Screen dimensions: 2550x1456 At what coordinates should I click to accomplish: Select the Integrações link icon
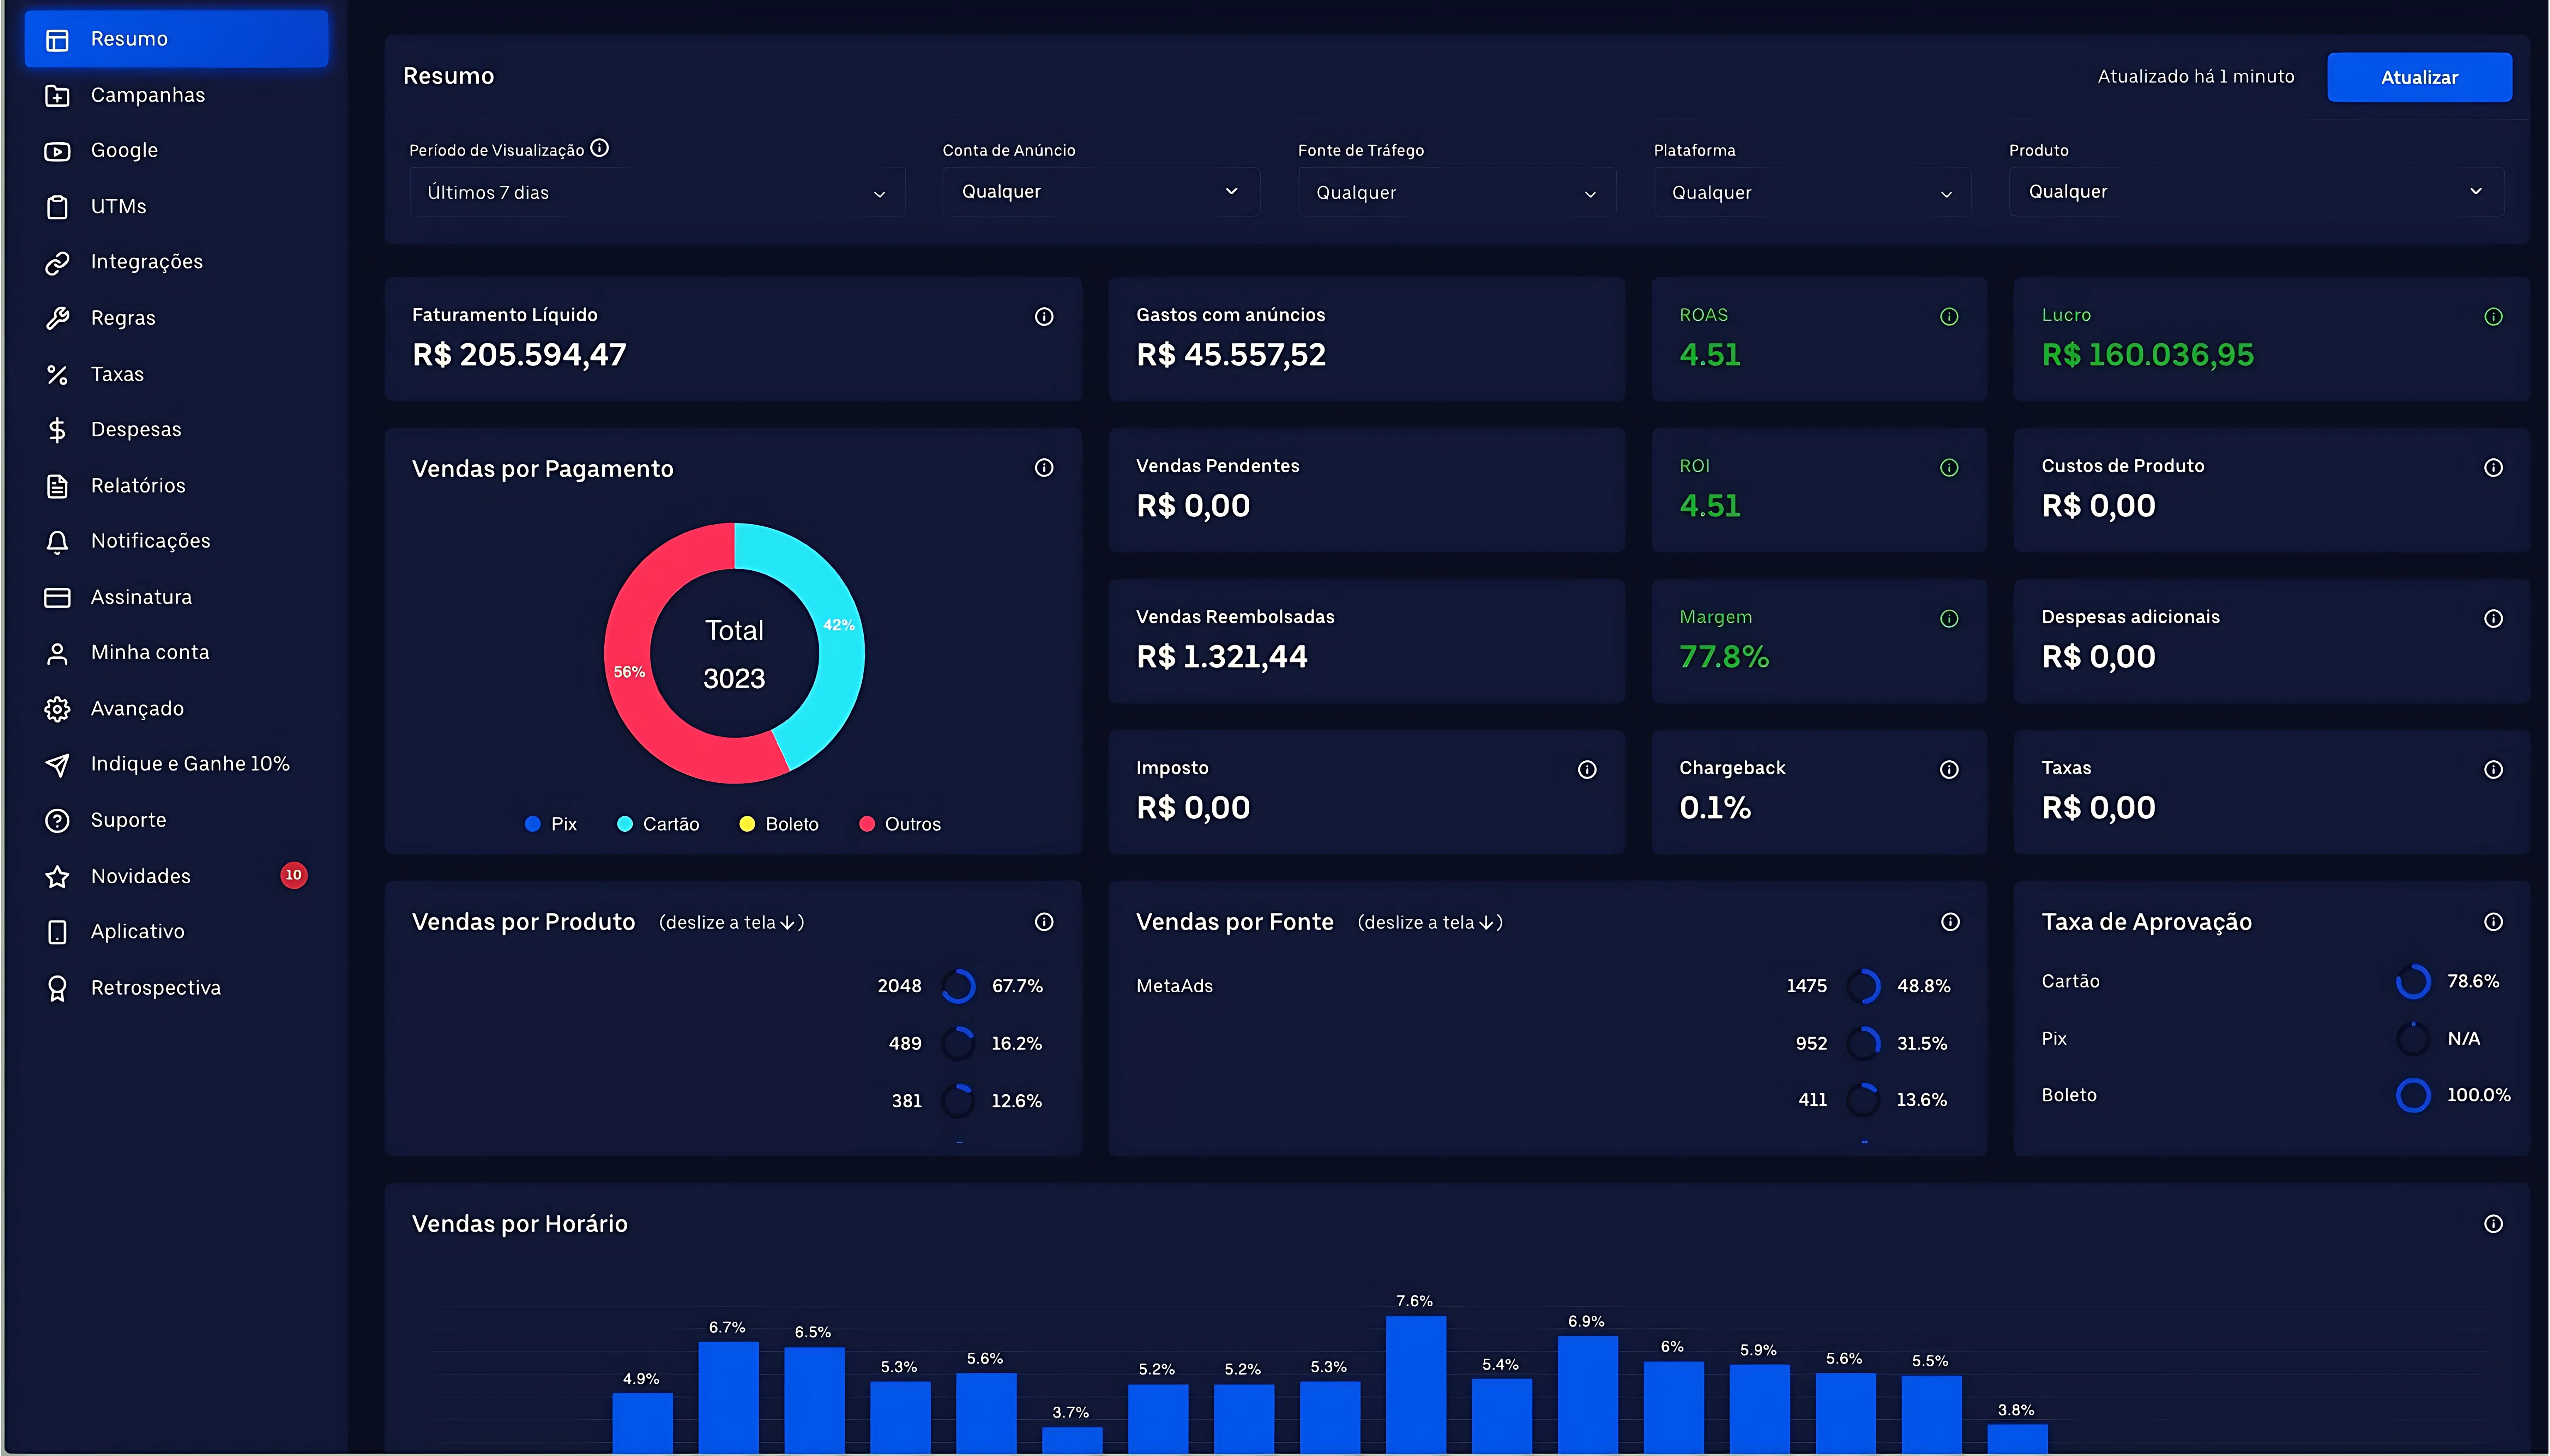tap(57, 261)
